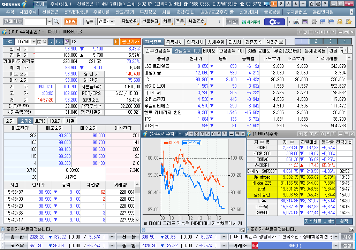Click the T icon in 지수차트 title bar
Image resolution: width=356 pixels, height=250 pixels.
coord(202,134)
